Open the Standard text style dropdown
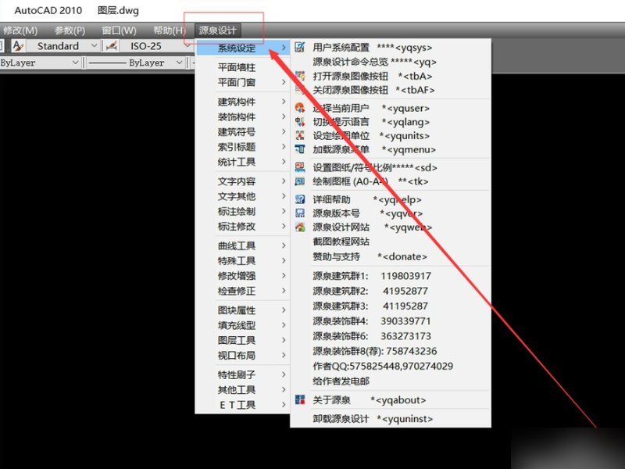 [x=94, y=46]
